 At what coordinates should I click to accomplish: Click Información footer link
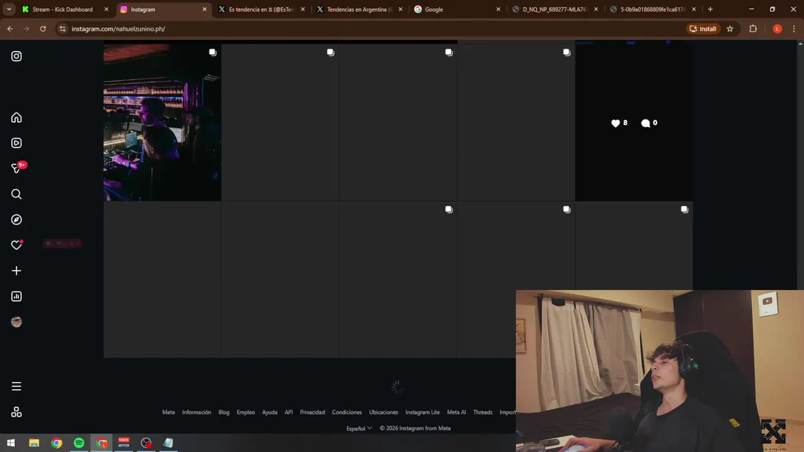pyautogui.click(x=197, y=412)
